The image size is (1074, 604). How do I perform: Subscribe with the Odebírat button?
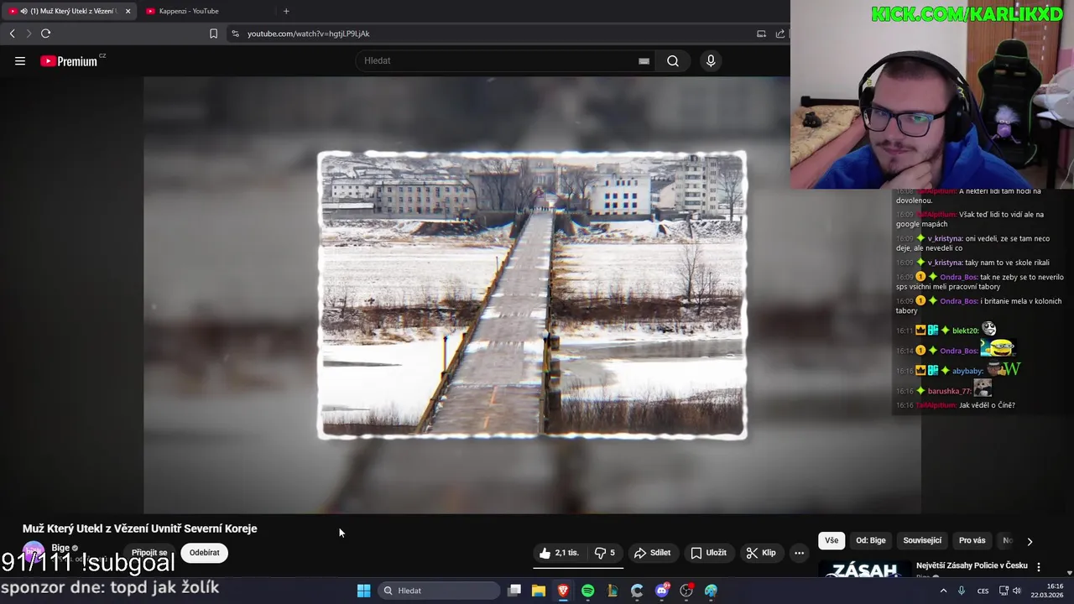click(204, 553)
